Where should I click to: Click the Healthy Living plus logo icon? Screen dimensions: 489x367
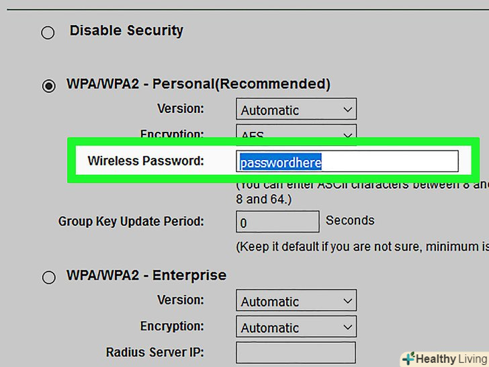point(408,359)
